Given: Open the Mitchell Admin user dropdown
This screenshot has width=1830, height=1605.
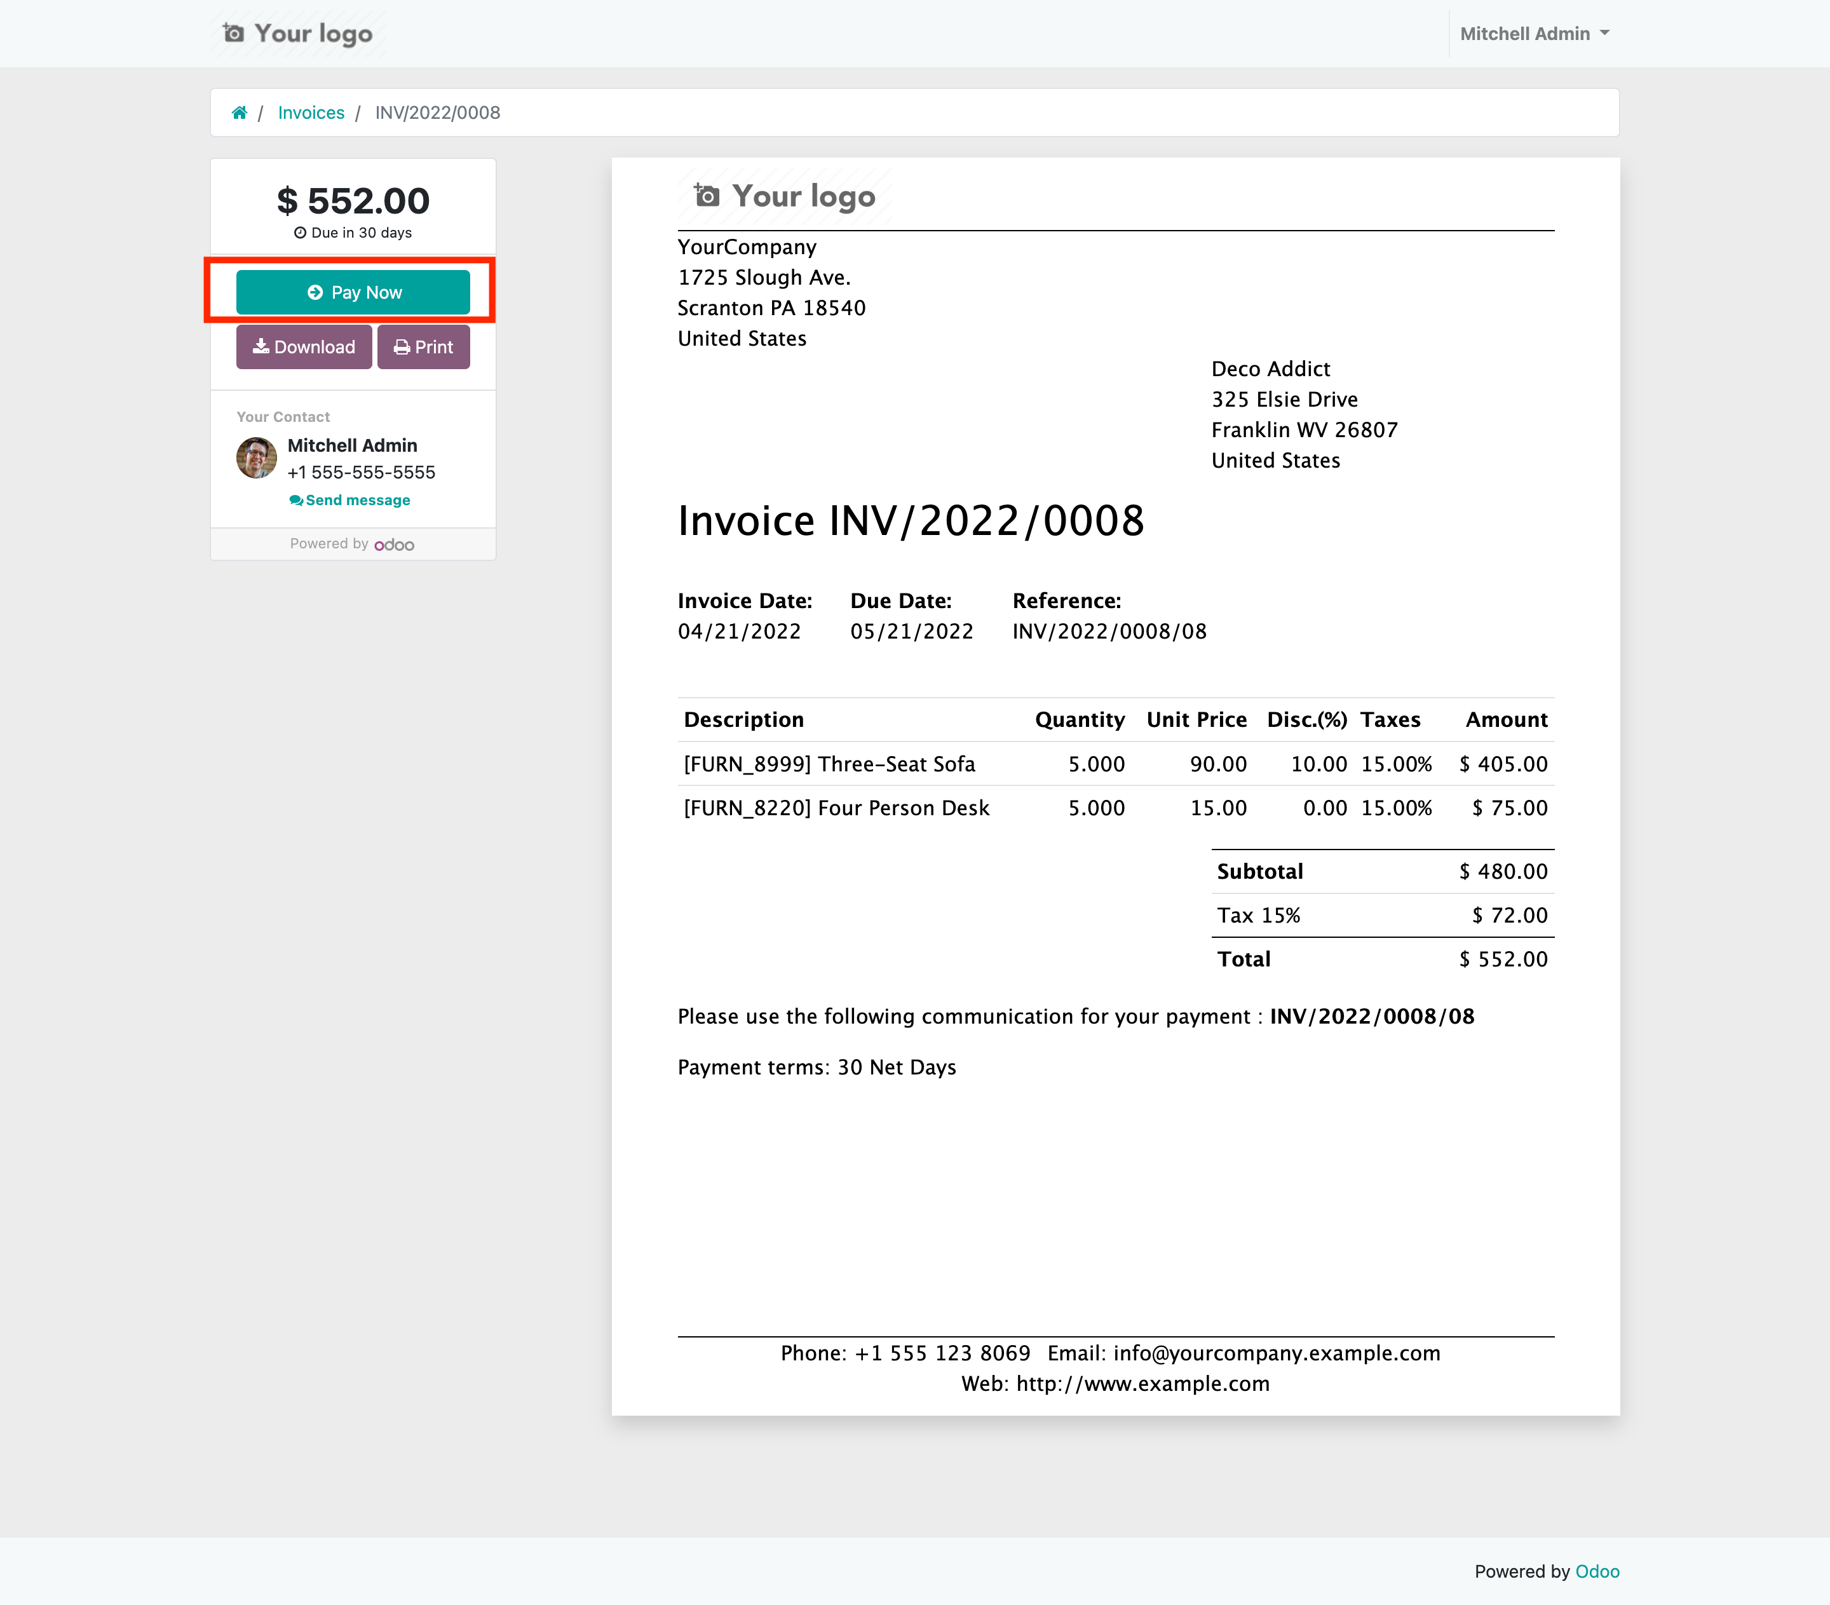Looking at the screenshot, I should (x=1535, y=34).
